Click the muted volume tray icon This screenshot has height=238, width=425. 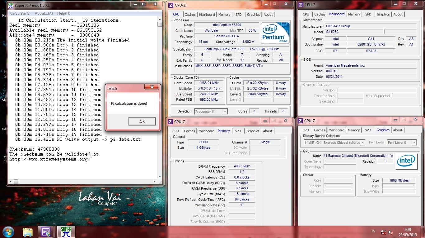pos(391,232)
